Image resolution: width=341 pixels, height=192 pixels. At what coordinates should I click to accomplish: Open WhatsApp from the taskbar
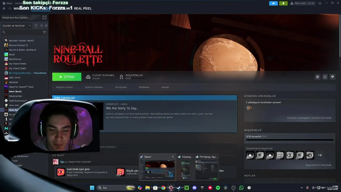coord(241,188)
